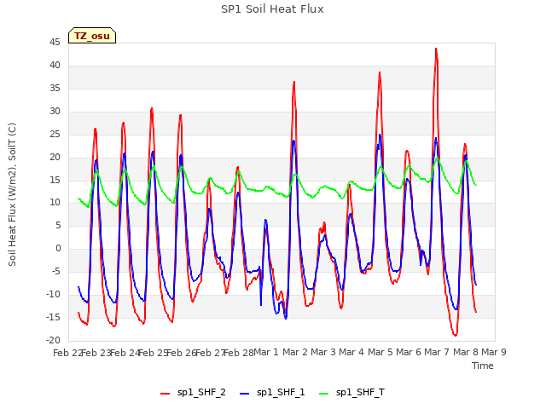Image resolution: width=546 pixels, height=409 pixels.
Task: Click the 35 y-axis tick label
Action: (55, 89)
